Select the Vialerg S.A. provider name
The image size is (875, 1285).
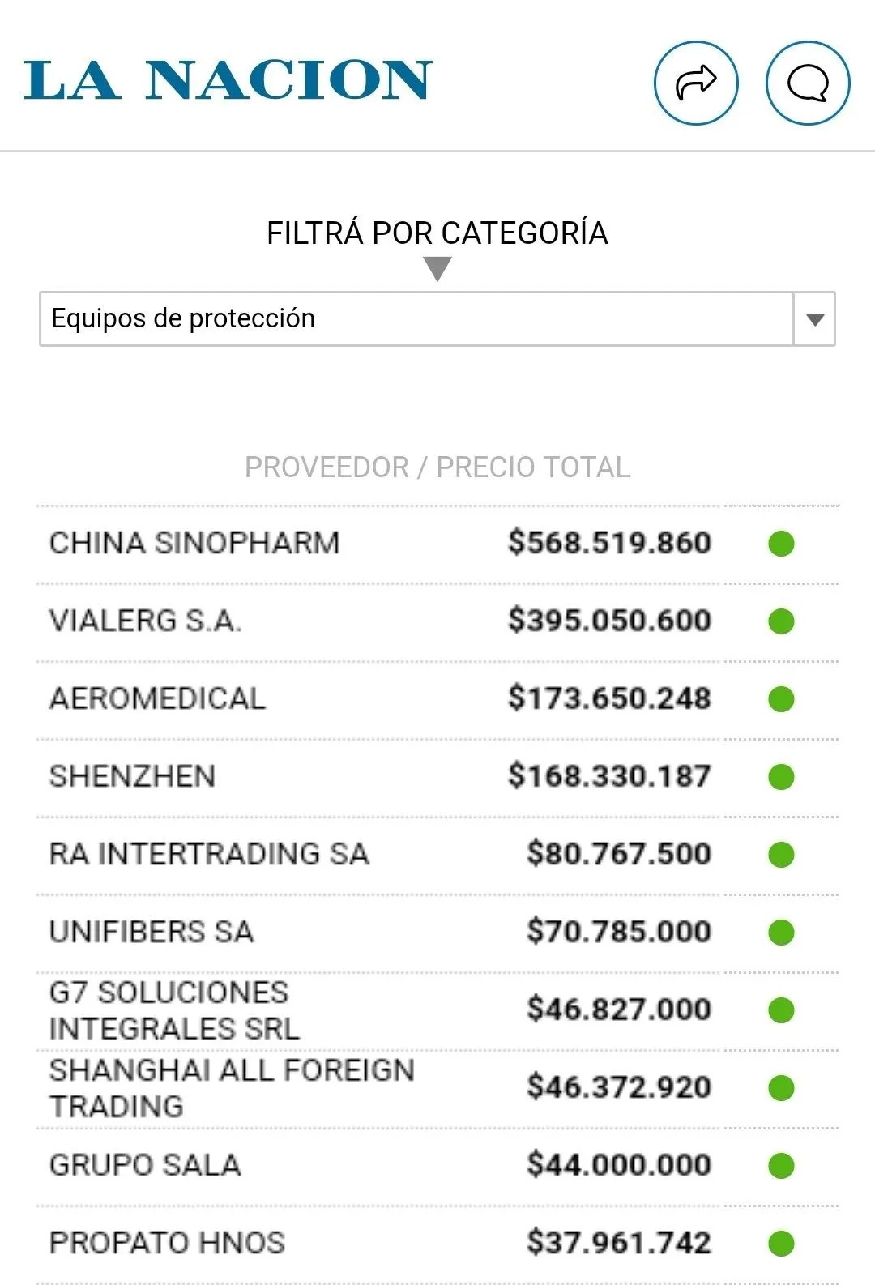145,621
